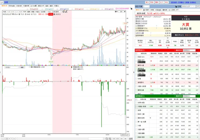Set chart range to 1年

(121, 139)
